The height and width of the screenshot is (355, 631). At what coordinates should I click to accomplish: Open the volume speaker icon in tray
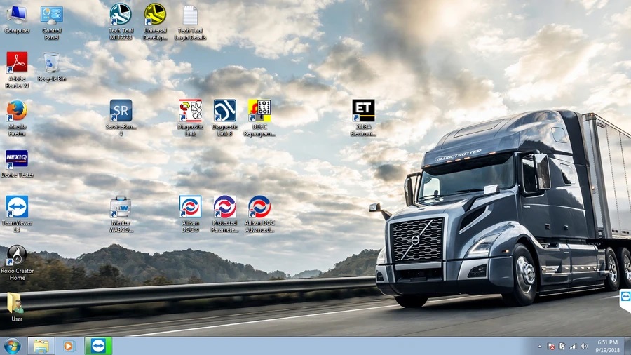click(x=584, y=347)
